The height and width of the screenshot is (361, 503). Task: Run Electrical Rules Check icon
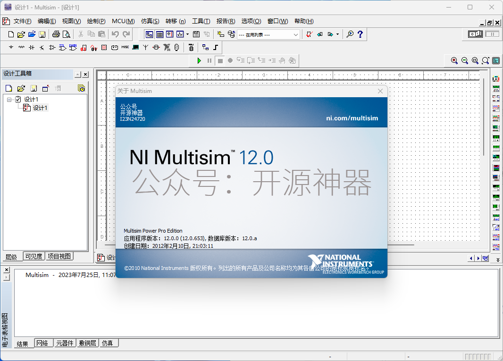[309, 34]
